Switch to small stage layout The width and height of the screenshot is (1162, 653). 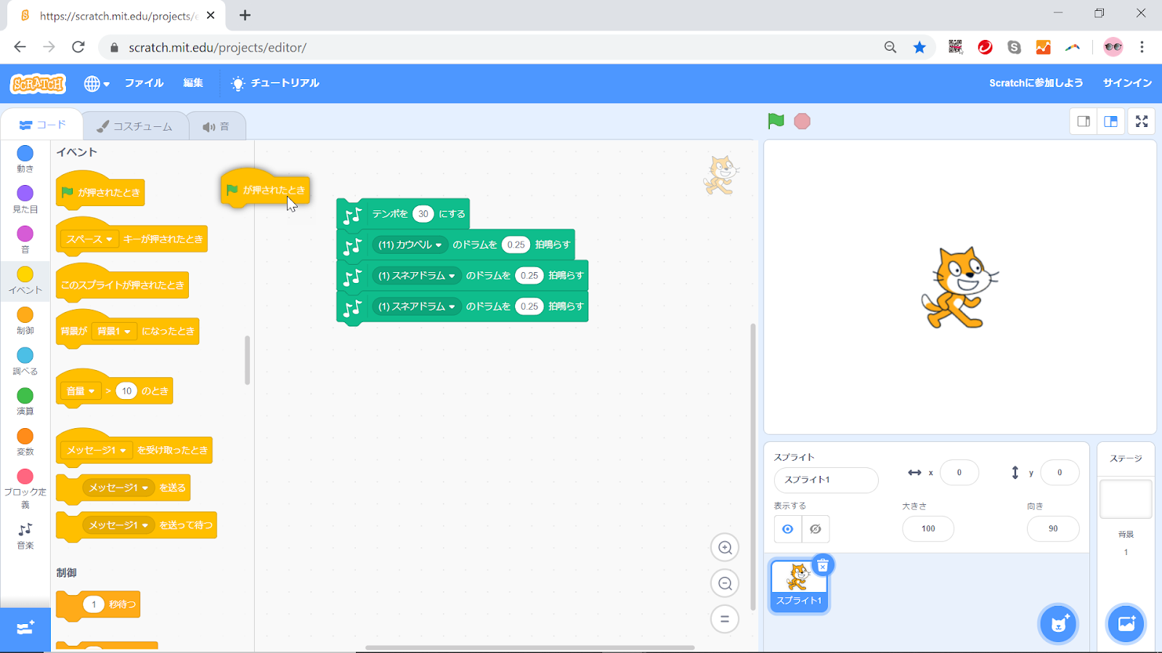pyautogui.click(x=1084, y=121)
